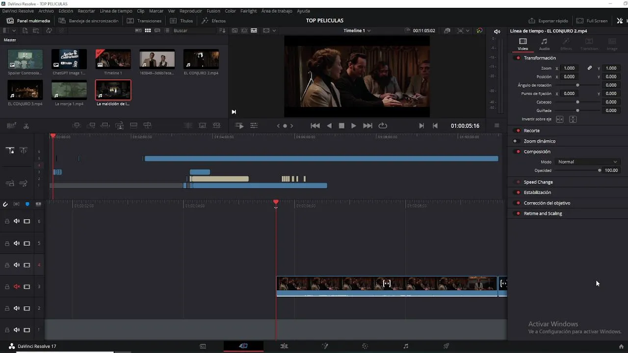Toggle the Recorte section enable dot
This screenshot has height=353, width=628.
coord(518,131)
